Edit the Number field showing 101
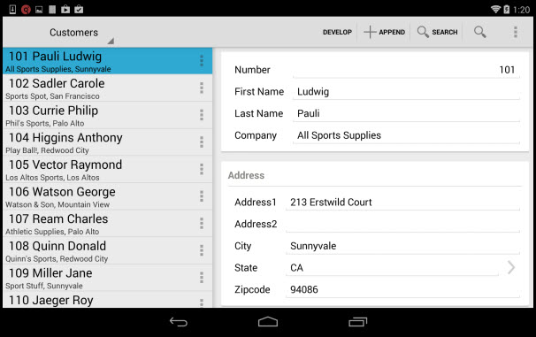The width and height of the screenshot is (536, 337). pos(406,70)
